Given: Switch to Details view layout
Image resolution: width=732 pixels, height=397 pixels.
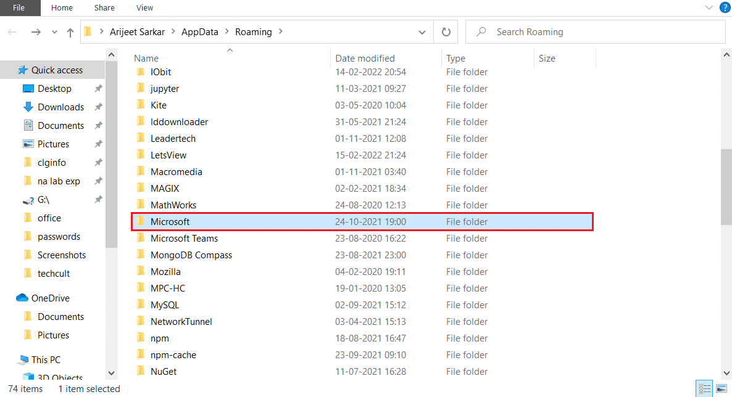Looking at the screenshot, I should point(704,388).
